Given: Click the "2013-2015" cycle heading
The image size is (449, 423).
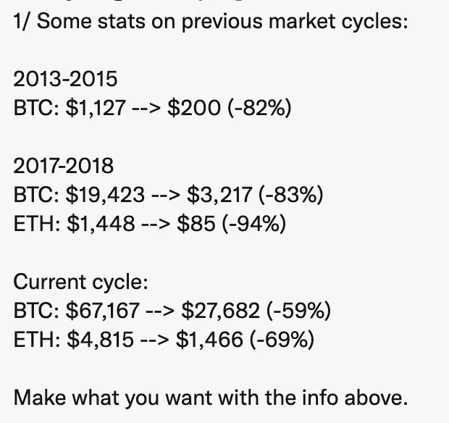Looking at the screenshot, I should coord(65,79).
